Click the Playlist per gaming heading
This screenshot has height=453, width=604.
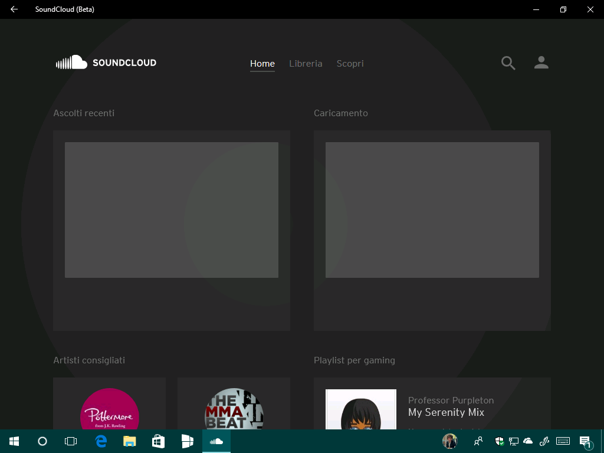coord(354,360)
